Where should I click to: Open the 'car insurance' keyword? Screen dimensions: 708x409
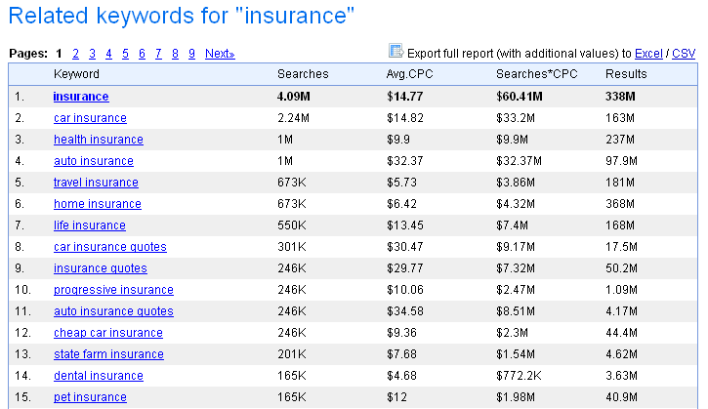pyautogui.click(x=90, y=118)
